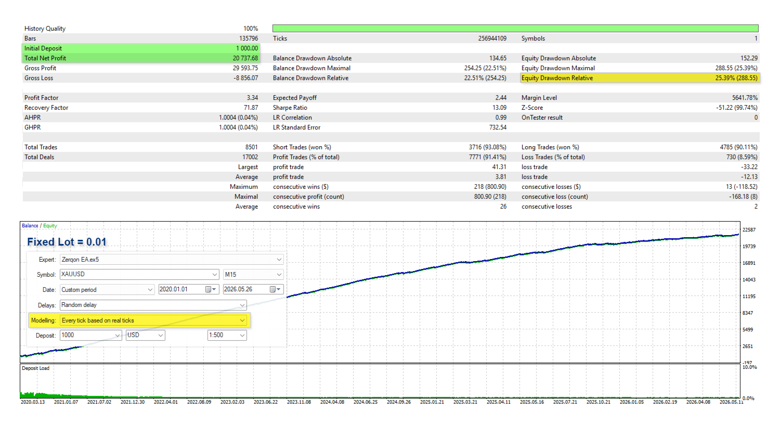The width and height of the screenshot is (780, 437).
Task: Select the History Quality value 100%
Action: 251,29
